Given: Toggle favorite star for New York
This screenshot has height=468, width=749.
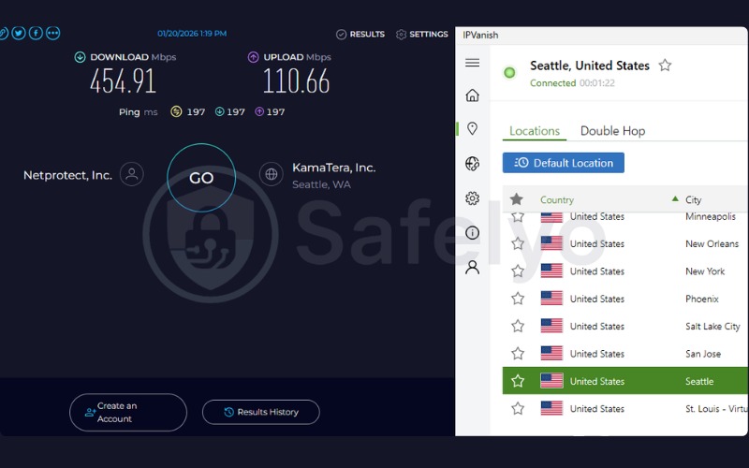Looking at the screenshot, I should click(518, 271).
